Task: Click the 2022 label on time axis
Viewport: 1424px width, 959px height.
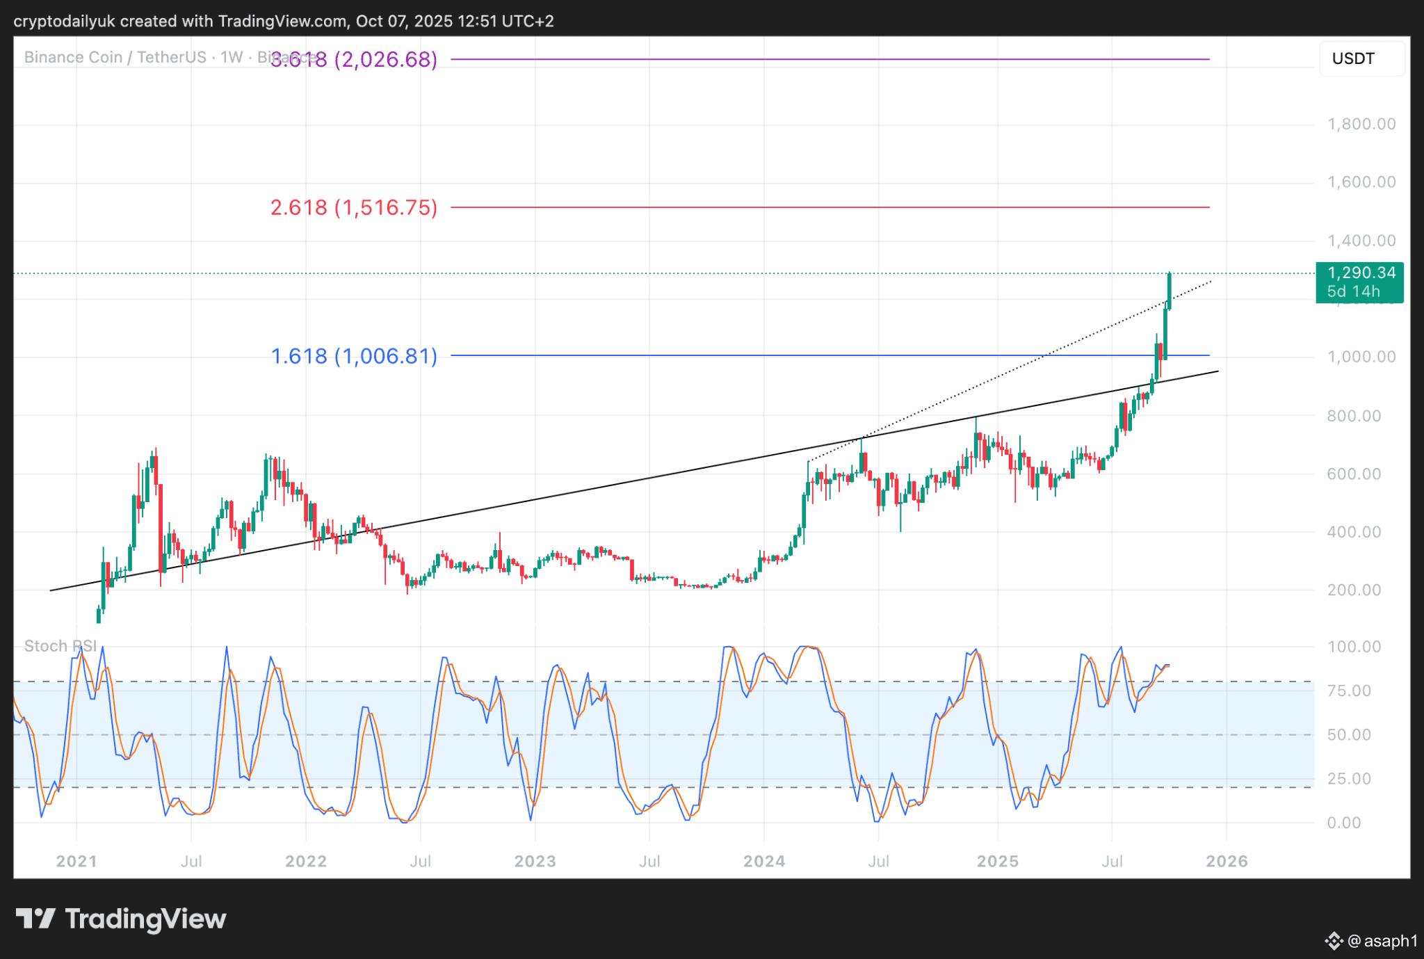Action: coord(306,861)
